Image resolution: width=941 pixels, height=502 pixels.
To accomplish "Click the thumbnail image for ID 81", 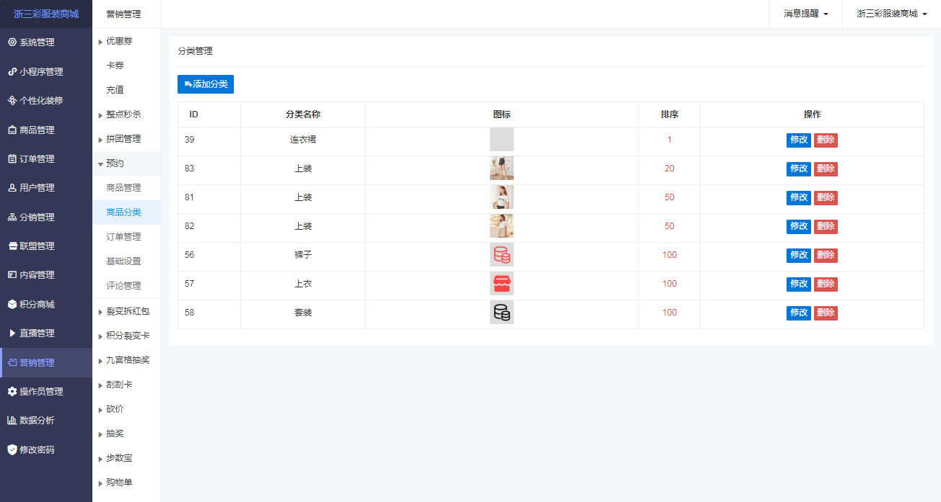I will click(x=502, y=197).
